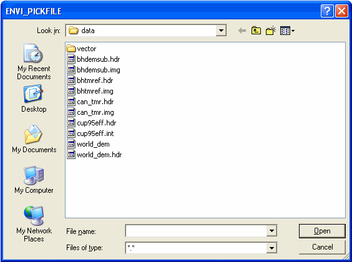Select file can_tmr.hdr
The width and height of the screenshot is (352, 262).
tap(90, 102)
